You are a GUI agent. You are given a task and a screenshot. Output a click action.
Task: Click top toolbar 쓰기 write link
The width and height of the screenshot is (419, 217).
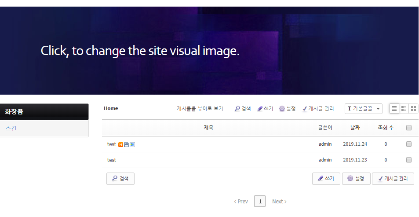pyautogui.click(x=265, y=109)
